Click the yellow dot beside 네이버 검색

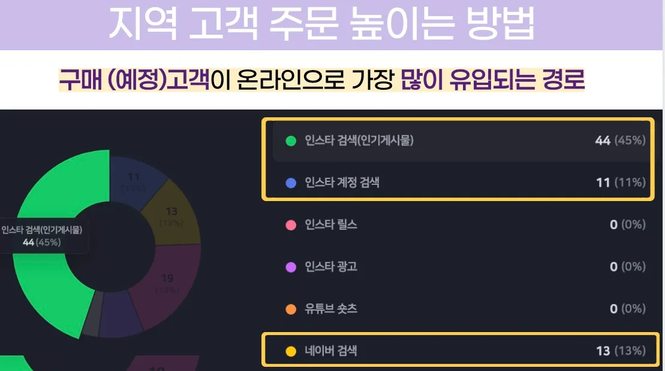tap(291, 351)
